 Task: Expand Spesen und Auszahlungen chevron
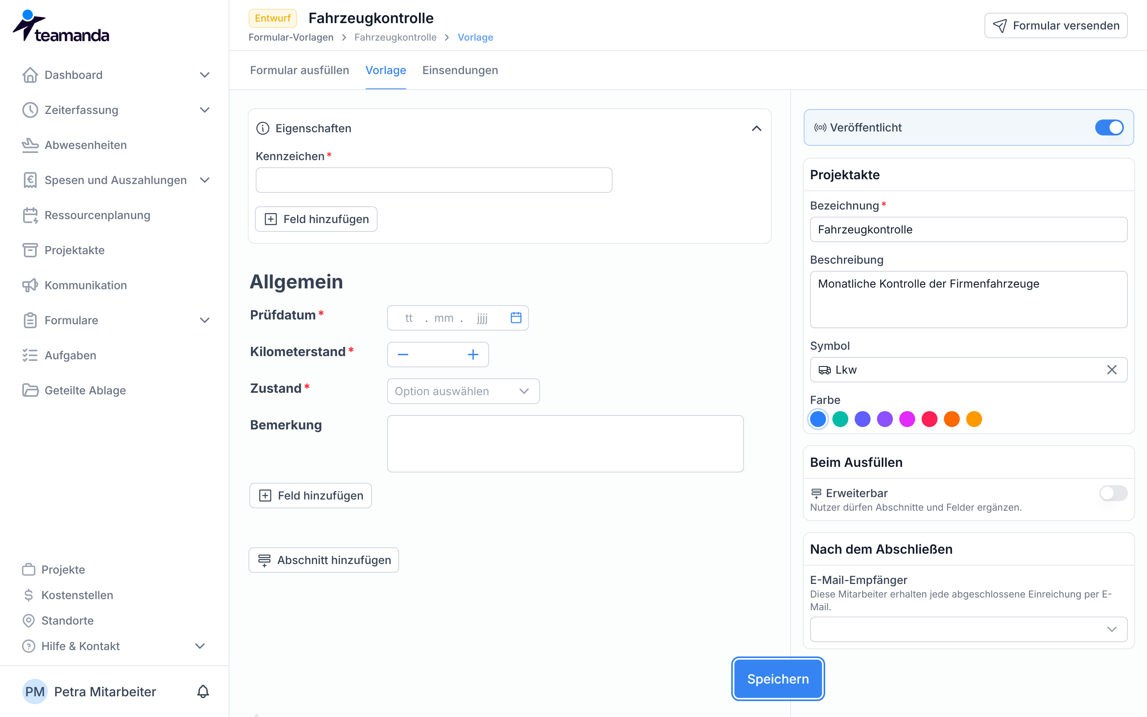(x=205, y=180)
